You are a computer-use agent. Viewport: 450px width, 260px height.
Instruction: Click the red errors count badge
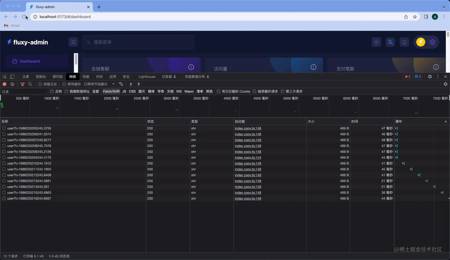(x=407, y=77)
